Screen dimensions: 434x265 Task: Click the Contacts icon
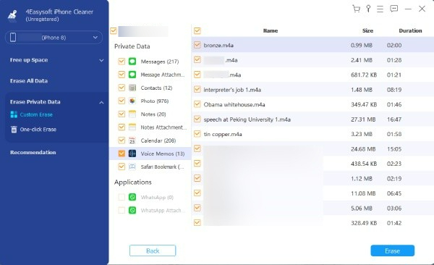pyautogui.click(x=132, y=88)
